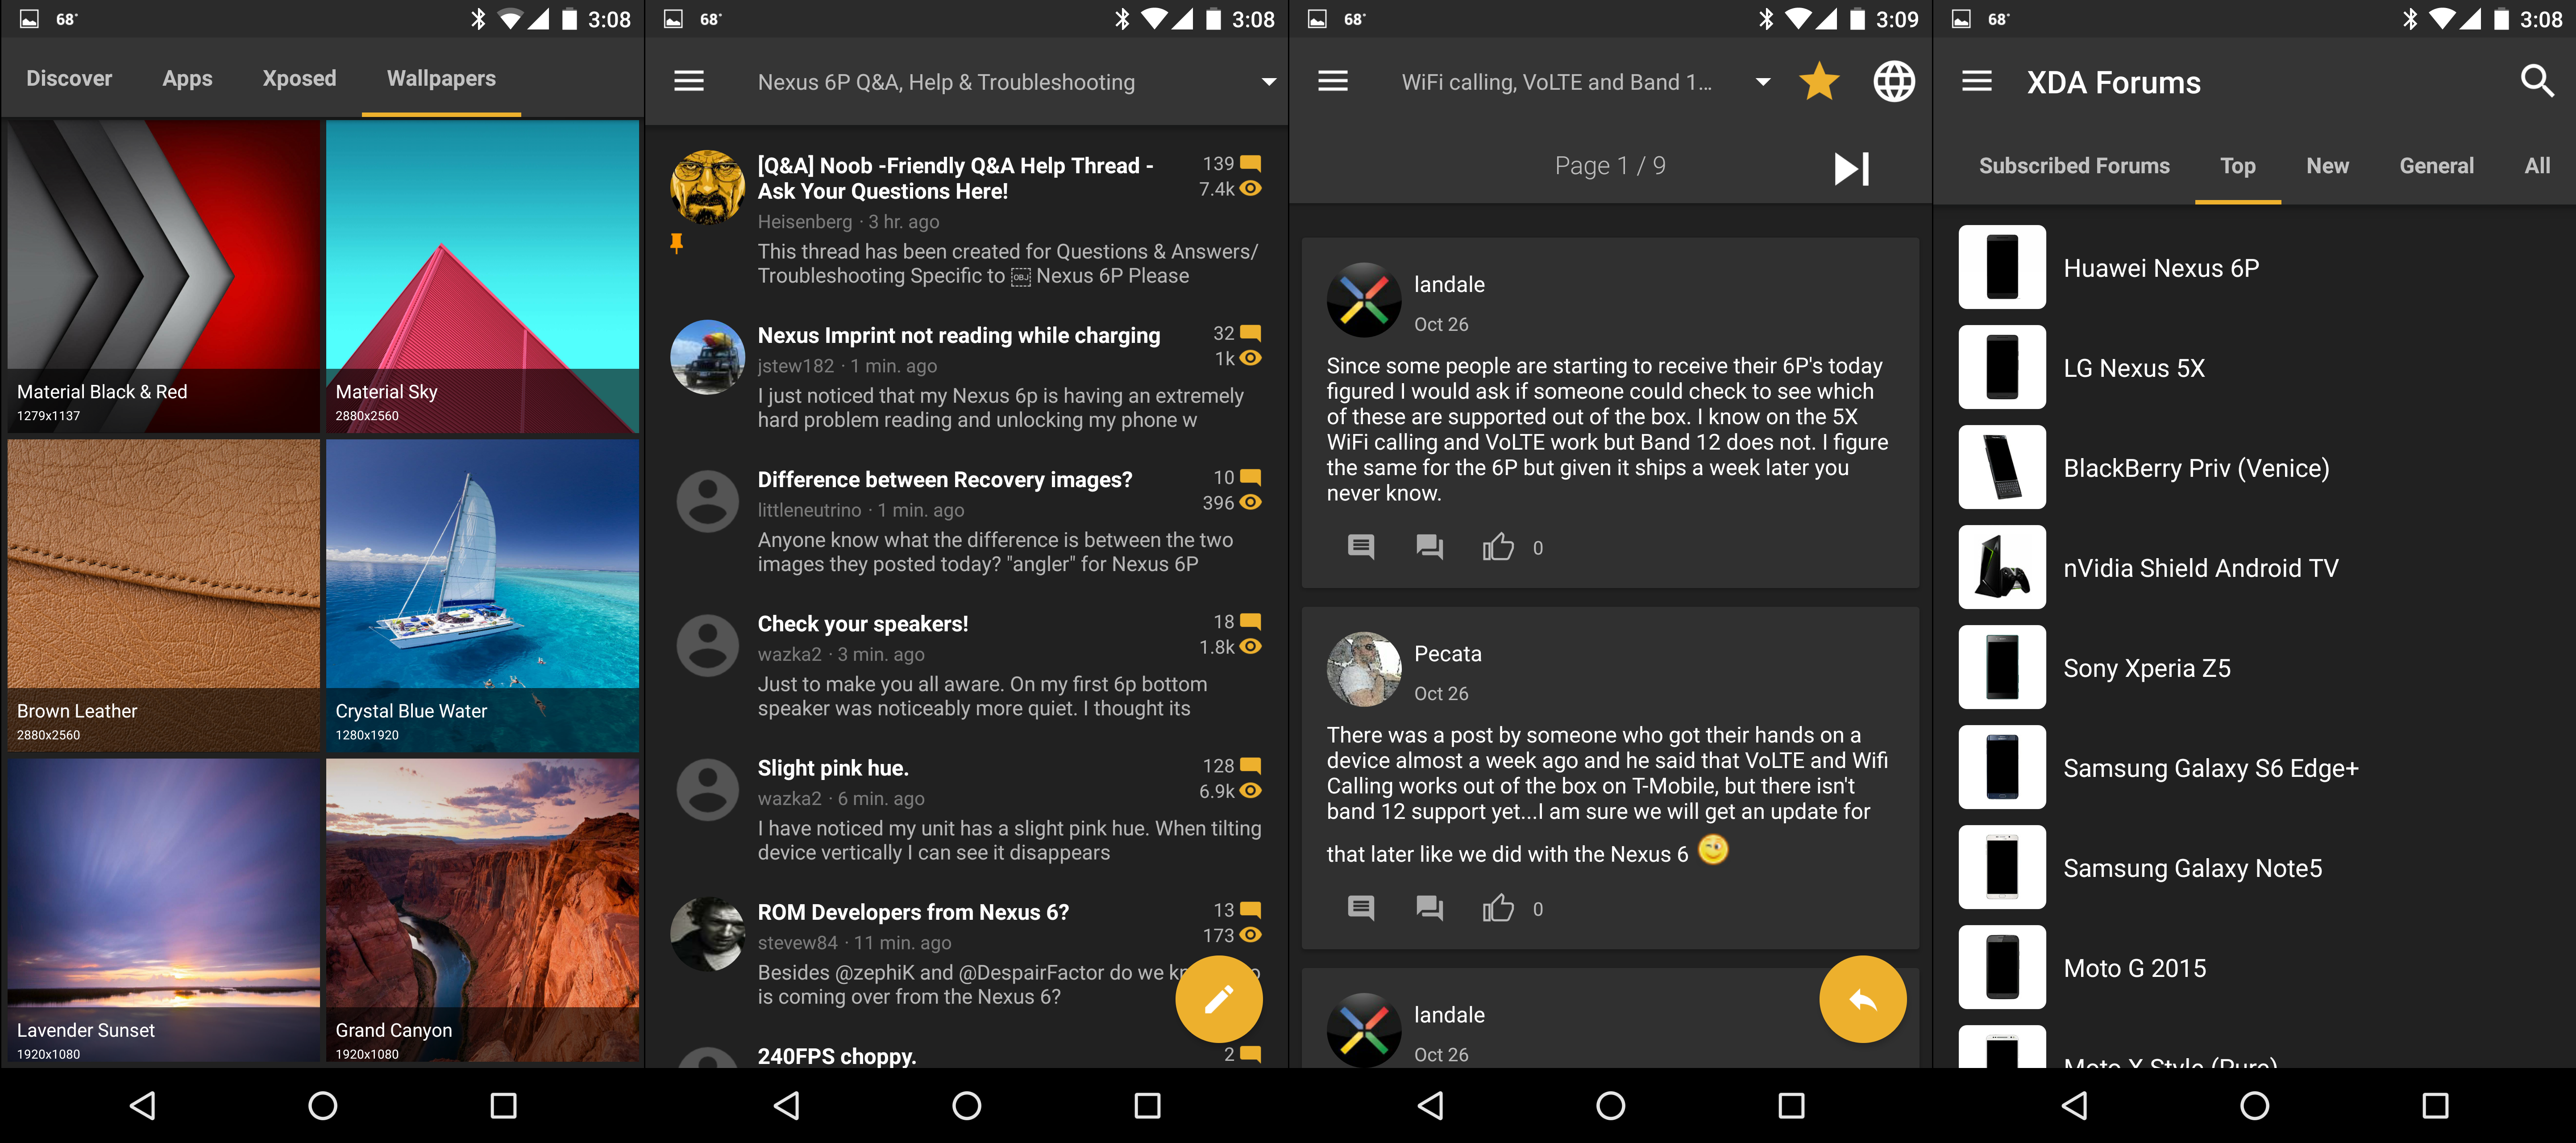The image size is (2576, 1143).
Task: Expand the WiFi calling thread title dropdown
Action: coord(1763,82)
